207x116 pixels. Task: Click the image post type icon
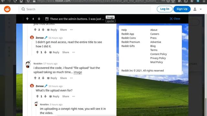coord(47,19)
